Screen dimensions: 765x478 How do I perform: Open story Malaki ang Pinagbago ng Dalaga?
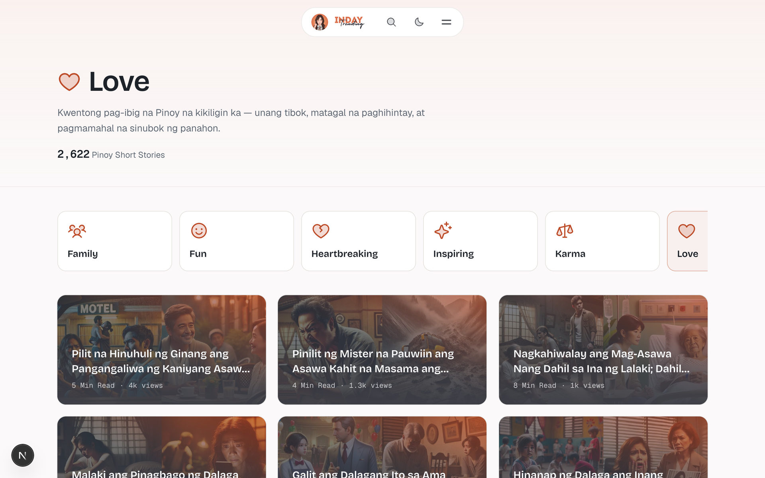pyautogui.click(x=161, y=447)
